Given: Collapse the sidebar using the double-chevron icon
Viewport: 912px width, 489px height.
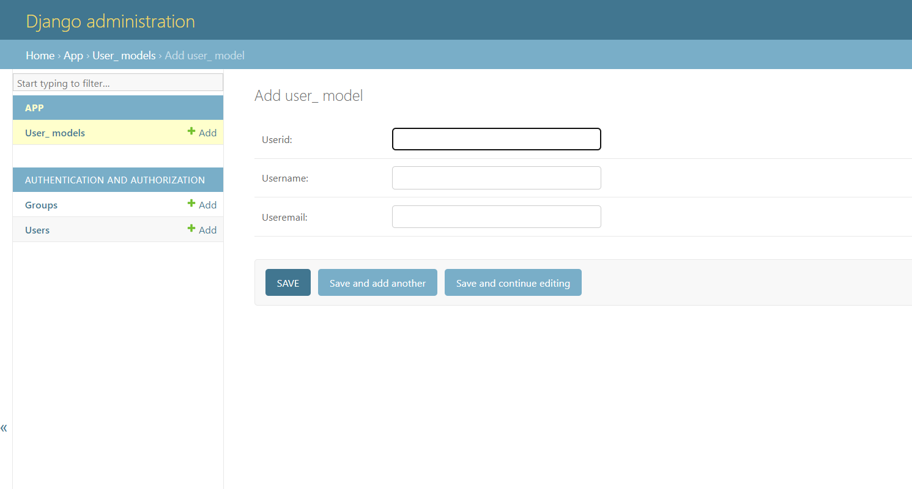Looking at the screenshot, I should [4, 428].
